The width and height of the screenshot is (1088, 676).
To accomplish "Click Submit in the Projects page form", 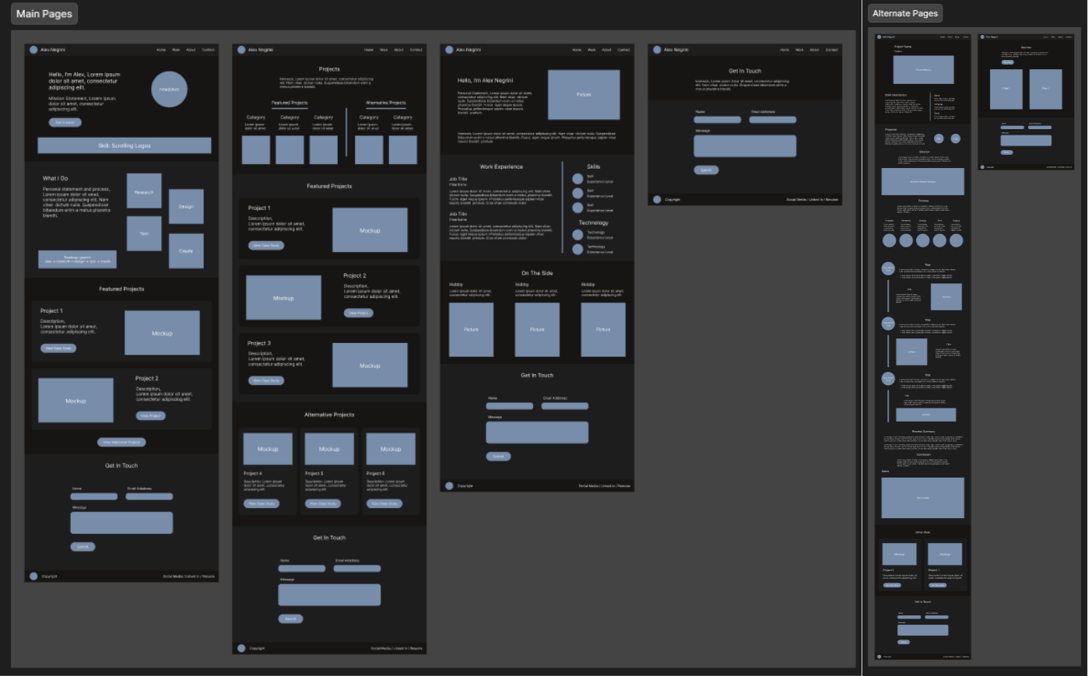I will point(290,618).
